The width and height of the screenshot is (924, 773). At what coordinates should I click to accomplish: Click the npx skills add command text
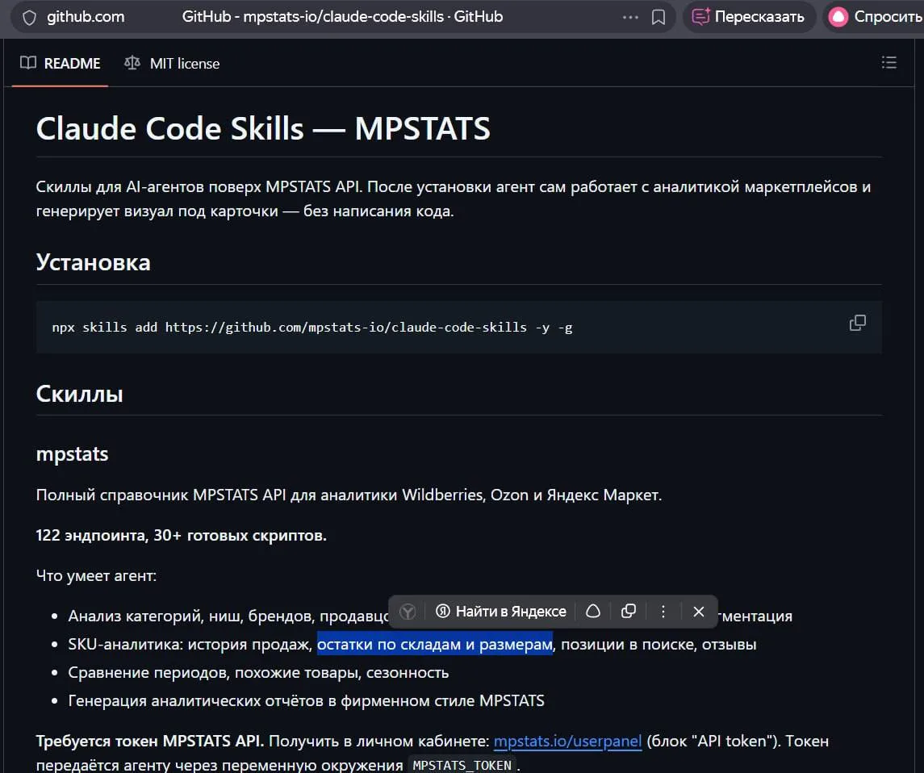pyautogui.click(x=311, y=328)
